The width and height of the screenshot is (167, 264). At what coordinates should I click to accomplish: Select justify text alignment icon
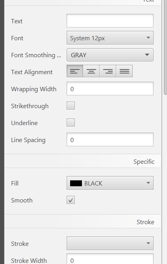click(x=124, y=71)
